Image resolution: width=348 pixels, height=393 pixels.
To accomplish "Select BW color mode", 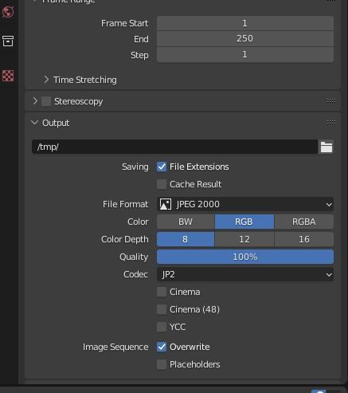I will (186, 222).
